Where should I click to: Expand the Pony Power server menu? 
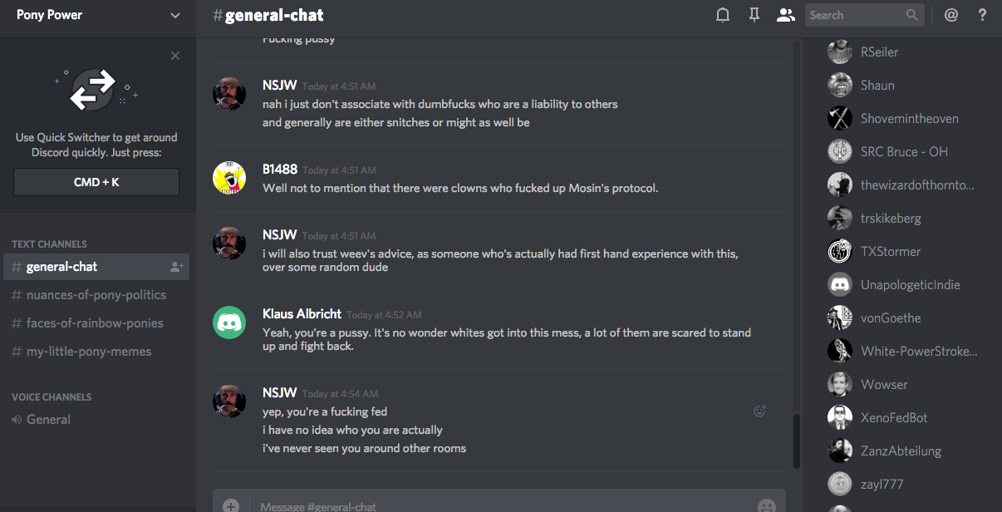174,15
